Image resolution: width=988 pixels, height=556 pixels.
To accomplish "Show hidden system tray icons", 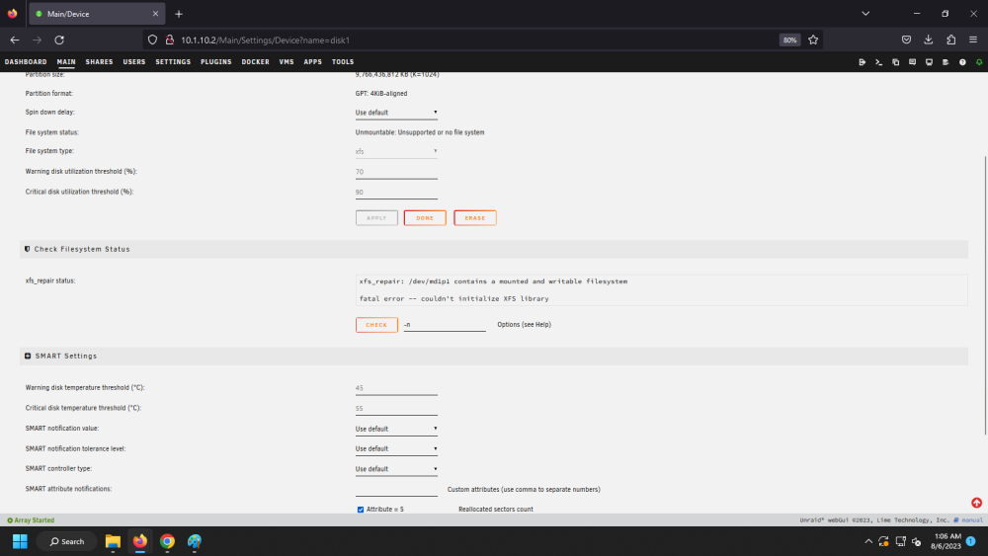I will point(868,541).
